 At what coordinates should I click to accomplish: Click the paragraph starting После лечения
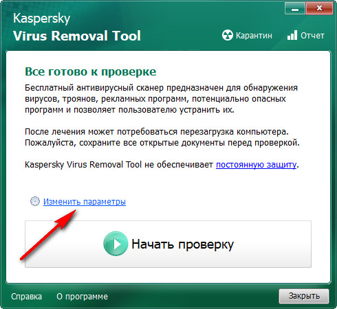[162, 137]
